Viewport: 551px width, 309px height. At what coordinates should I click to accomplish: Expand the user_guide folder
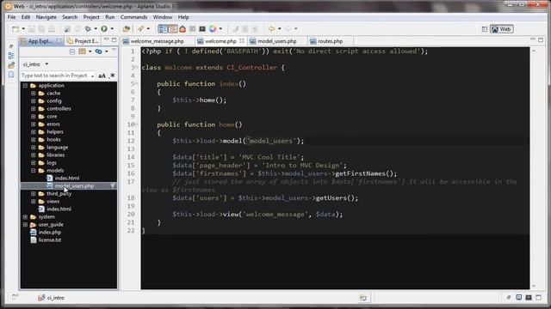point(25,225)
